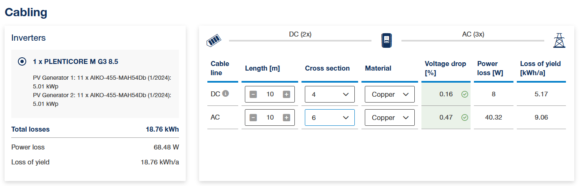Increase AC cable length with plus
The image size is (583, 186).
pyautogui.click(x=287, y=117)
